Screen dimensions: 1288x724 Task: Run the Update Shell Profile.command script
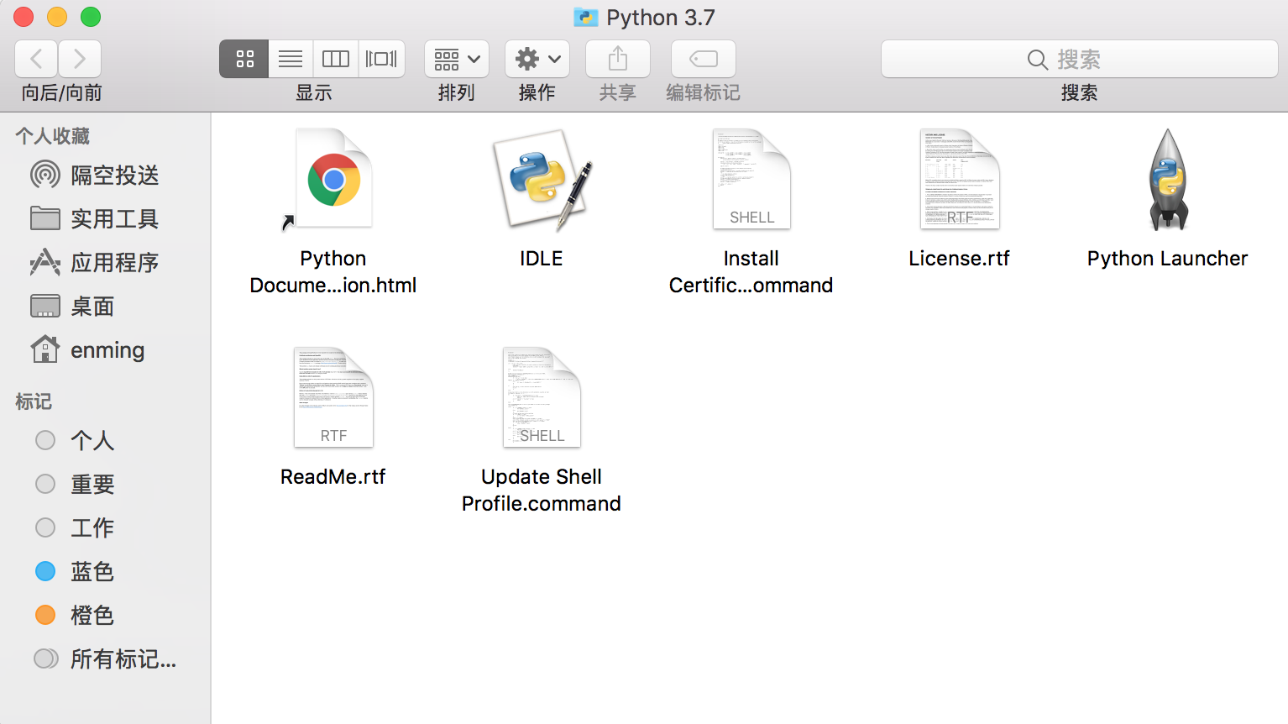541,396
